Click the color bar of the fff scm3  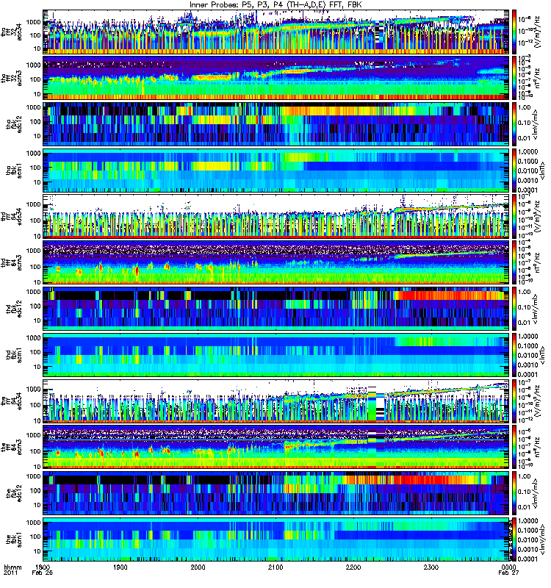(514, 447)
